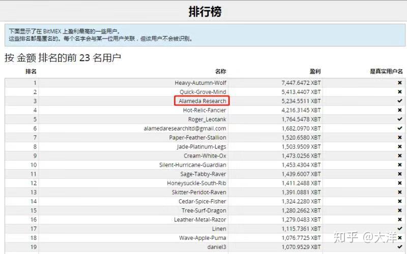This screenshot has width=407, height=254.
Task: Select the name Paper-Feather-Stallion
Action: tap(197, 137)
